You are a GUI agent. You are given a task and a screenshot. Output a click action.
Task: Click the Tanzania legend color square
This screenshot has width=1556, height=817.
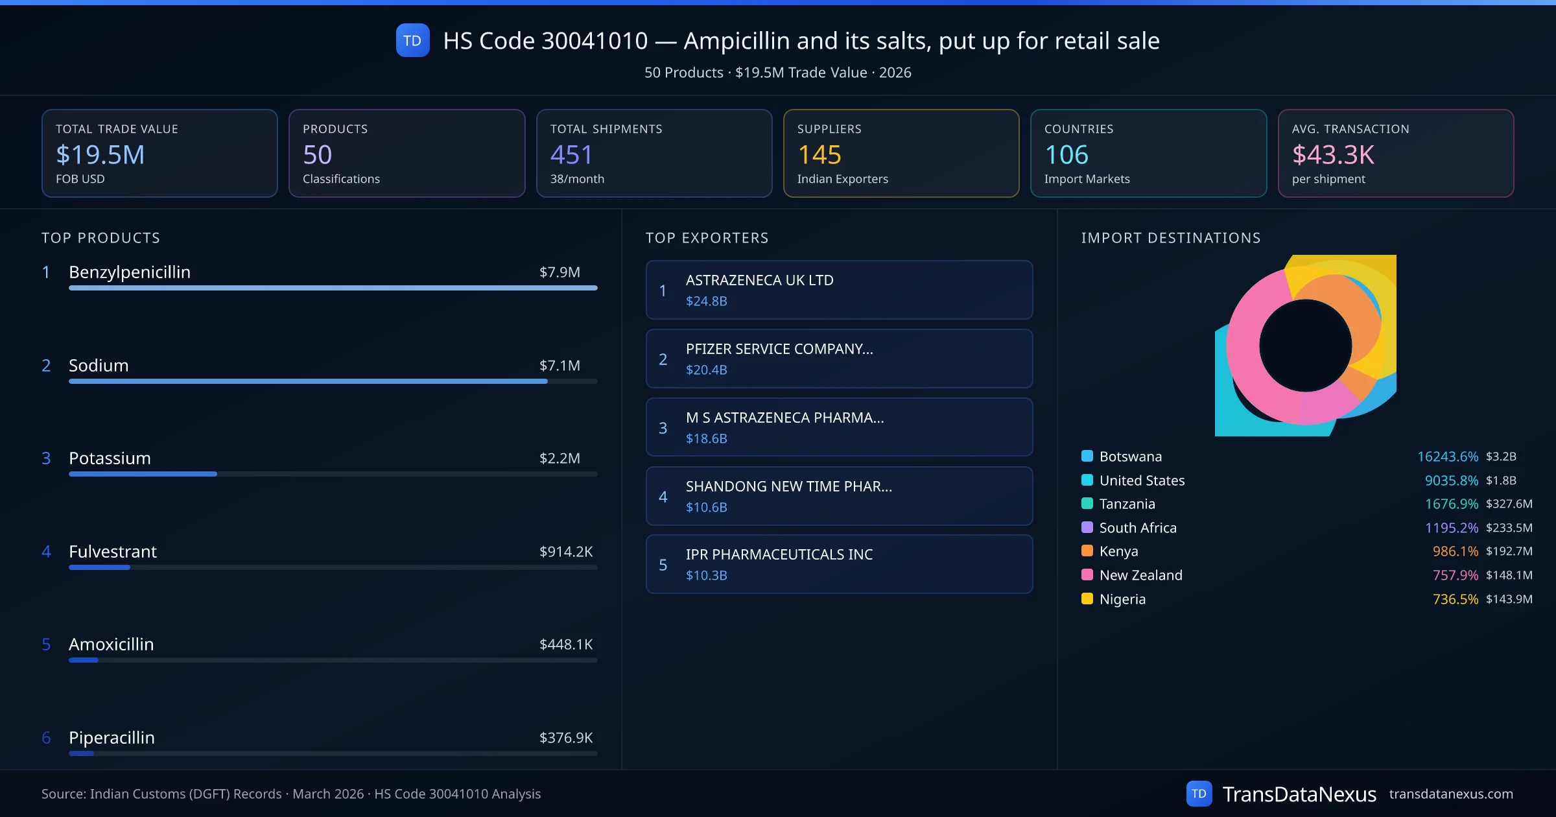(1087, 503)
